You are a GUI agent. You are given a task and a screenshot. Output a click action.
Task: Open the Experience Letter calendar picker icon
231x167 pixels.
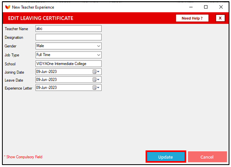point(96,88)
